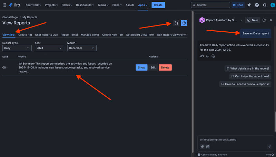Screen dimensions: 276x157
Task: Click the Report Assistant agent avatar icon
Action: pos(202,20)
